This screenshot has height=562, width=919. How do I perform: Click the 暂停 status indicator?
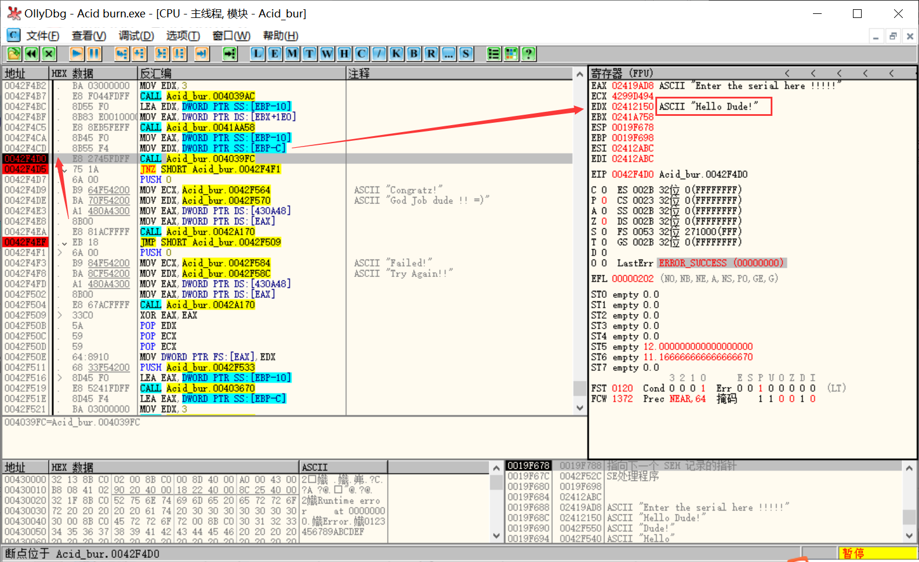(x=877, y=553)
